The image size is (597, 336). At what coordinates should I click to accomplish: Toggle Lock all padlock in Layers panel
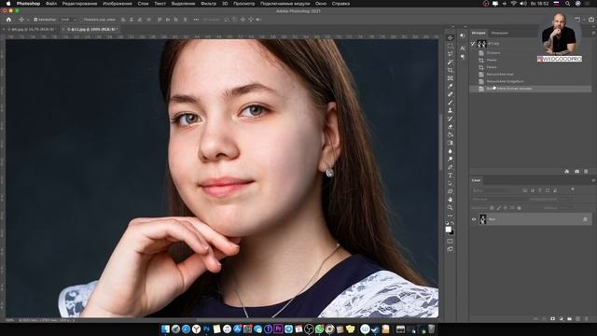pyautogui.click(x=519, y=208)
